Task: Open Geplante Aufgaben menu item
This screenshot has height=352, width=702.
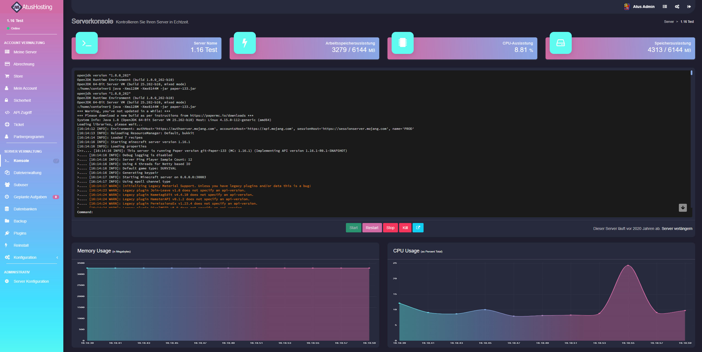Action: click(x=32, y=197)
